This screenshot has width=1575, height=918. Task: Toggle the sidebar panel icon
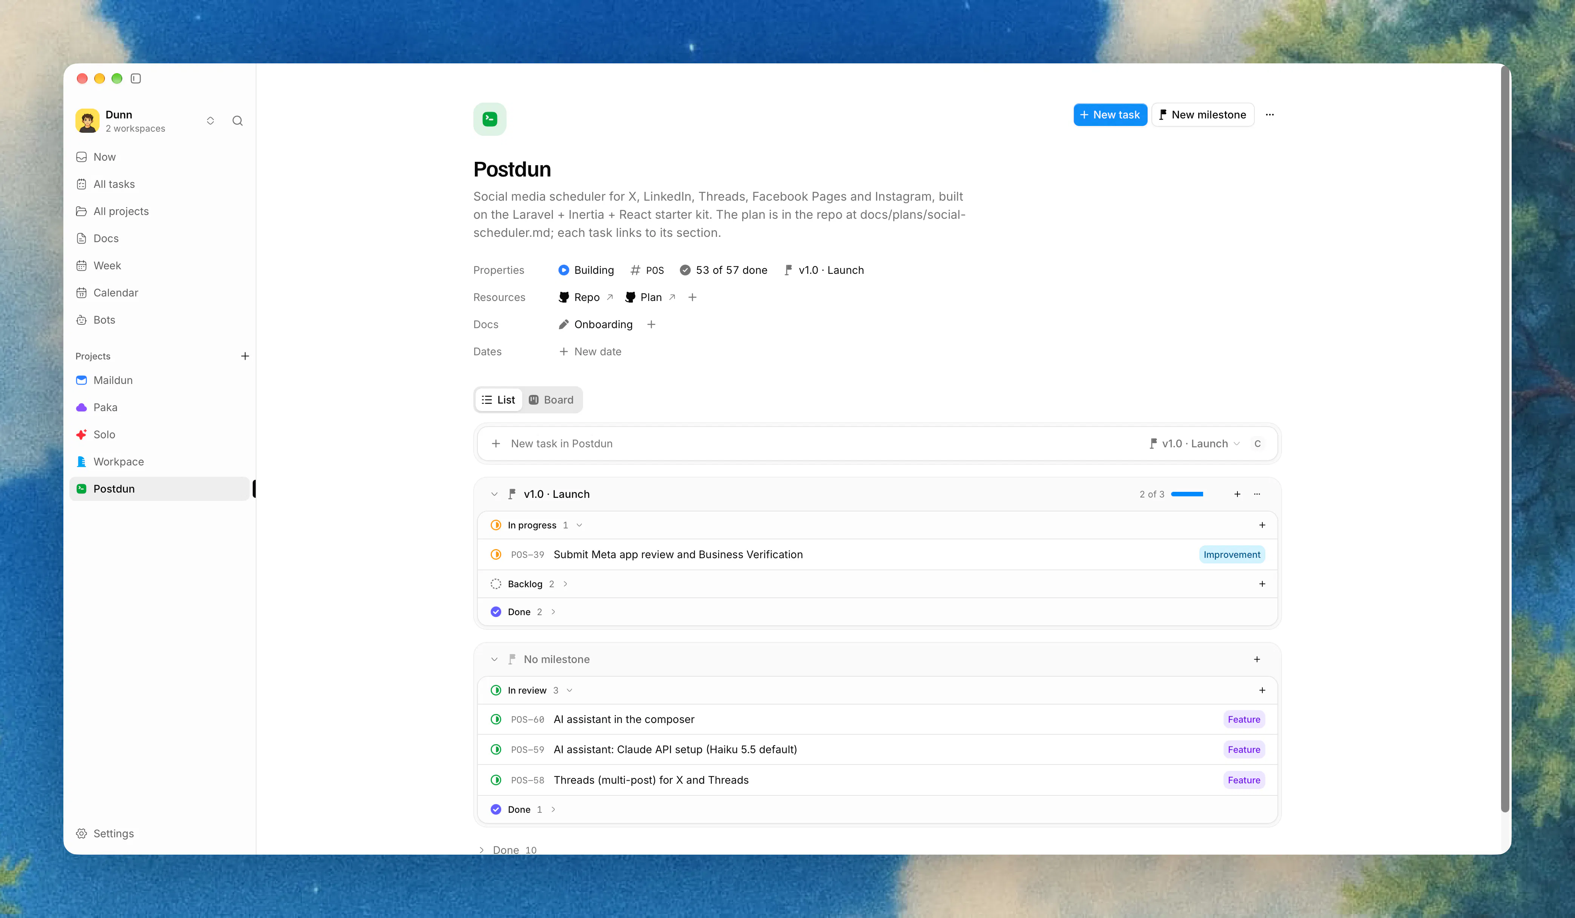[x=136, y=78]
